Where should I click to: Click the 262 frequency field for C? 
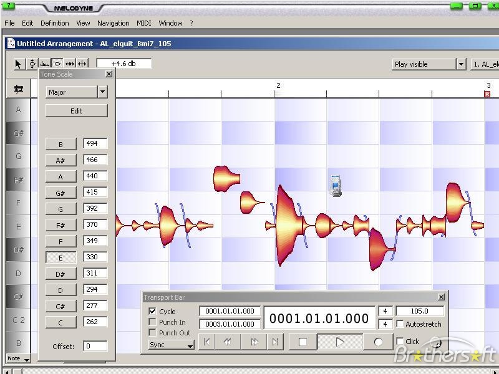pyautogui.click(x=95, y=322)
